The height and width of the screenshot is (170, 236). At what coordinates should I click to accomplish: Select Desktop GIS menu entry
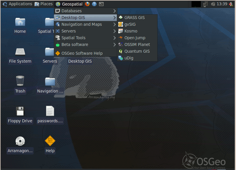click(85, 18)
